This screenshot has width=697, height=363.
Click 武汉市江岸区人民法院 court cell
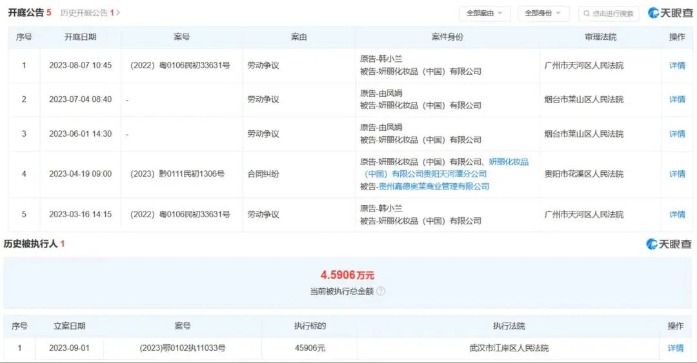(509, 348)
